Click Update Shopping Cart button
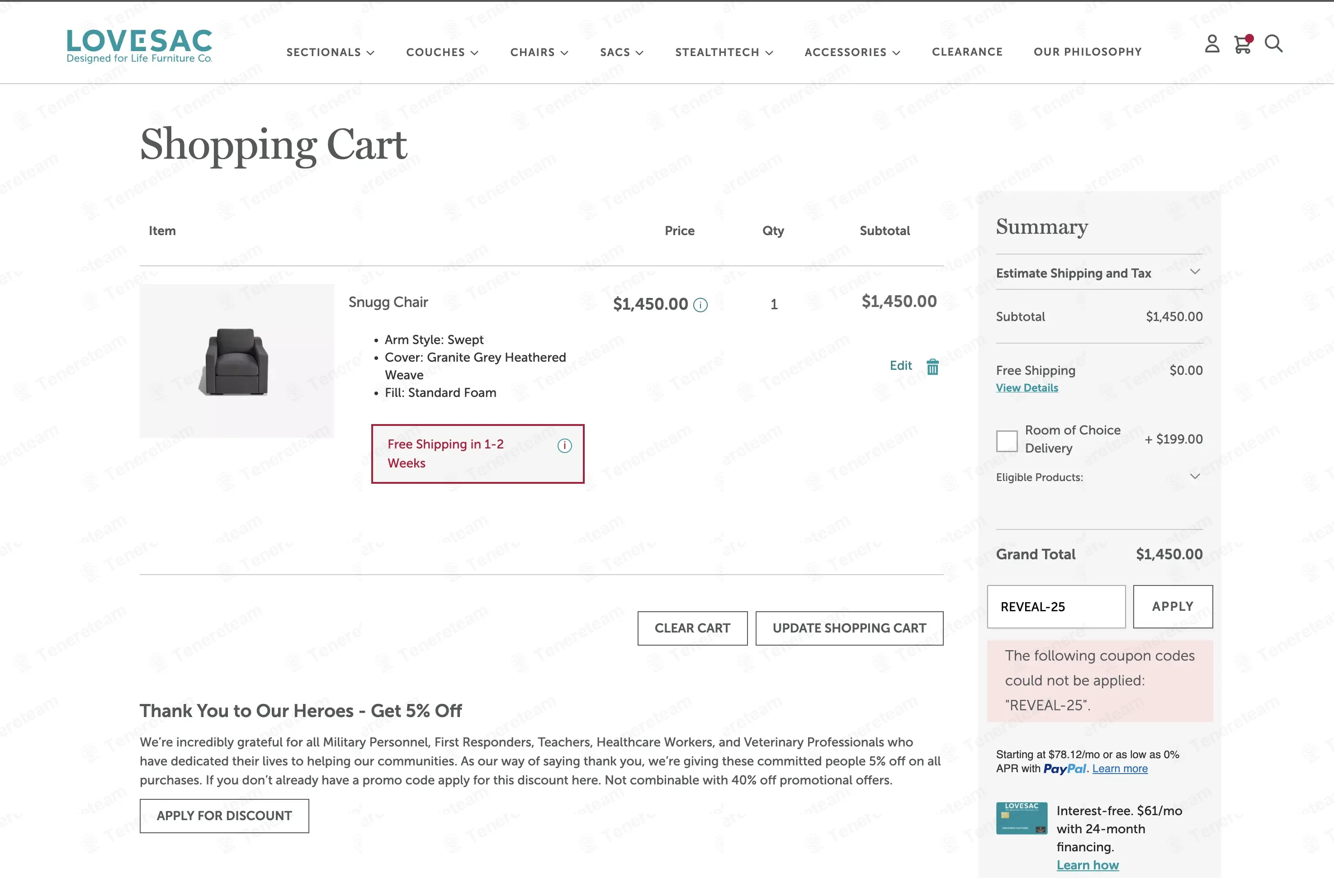 [x=849, y=628]
